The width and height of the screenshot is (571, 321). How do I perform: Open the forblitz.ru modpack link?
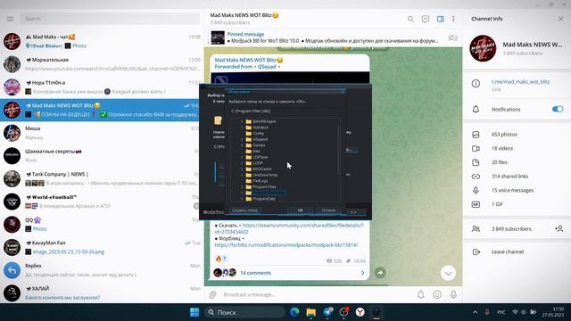click(x=286, y=245)
